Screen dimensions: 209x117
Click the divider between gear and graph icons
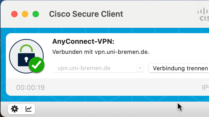tap(22, 109)
